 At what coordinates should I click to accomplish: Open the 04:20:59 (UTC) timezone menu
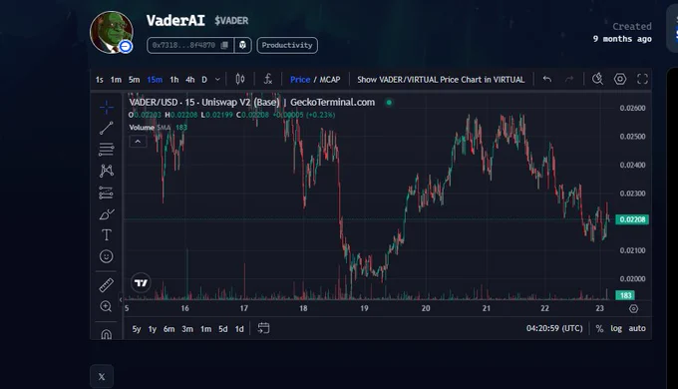tap(554, 328)
